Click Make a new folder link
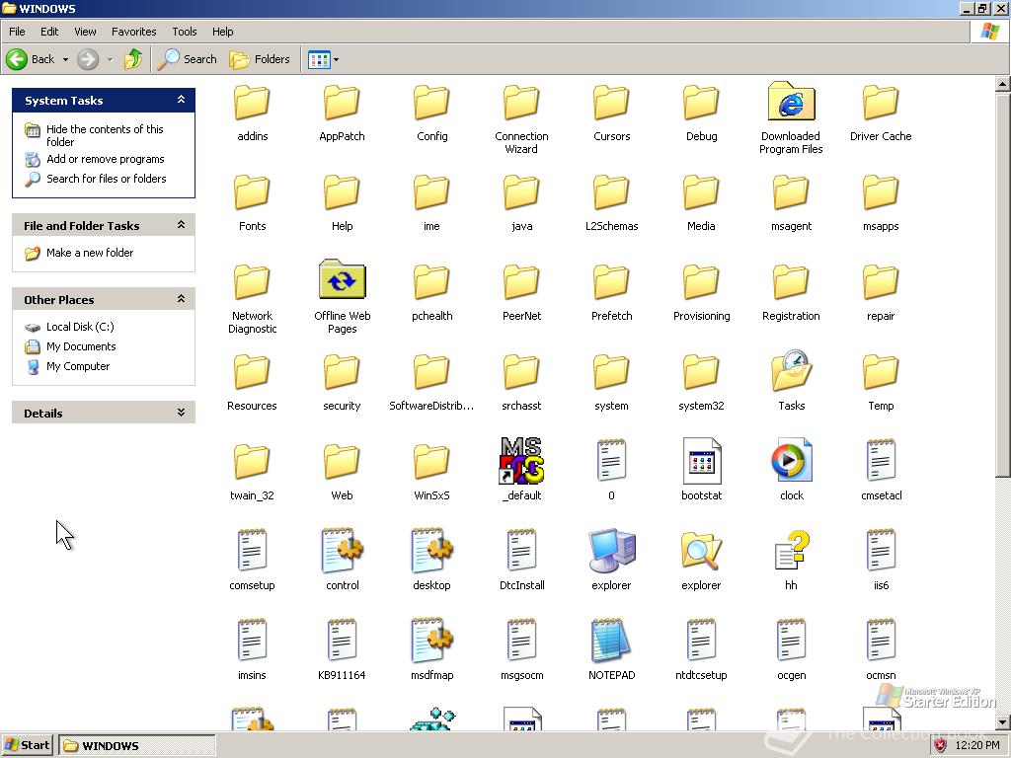1011x758 pixels. click(90, 253)
